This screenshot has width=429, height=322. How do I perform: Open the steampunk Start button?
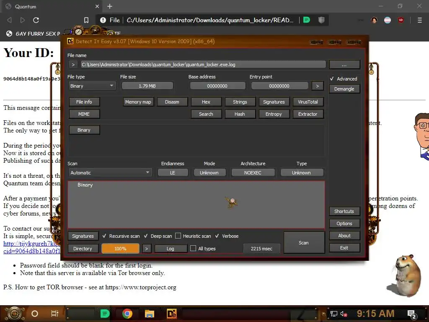(x=14, y=314)
